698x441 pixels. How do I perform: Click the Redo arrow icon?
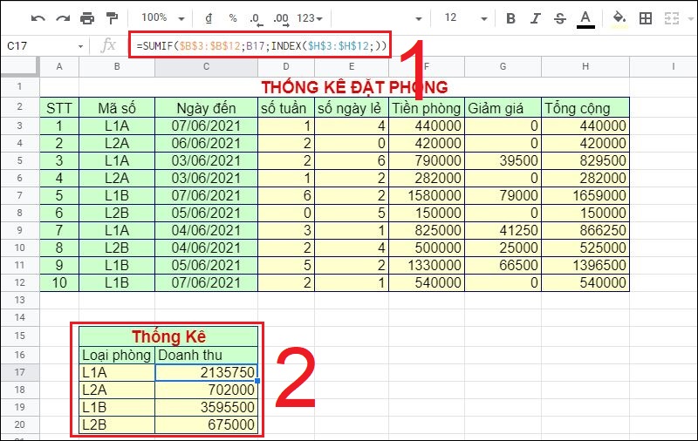[62, 18]
